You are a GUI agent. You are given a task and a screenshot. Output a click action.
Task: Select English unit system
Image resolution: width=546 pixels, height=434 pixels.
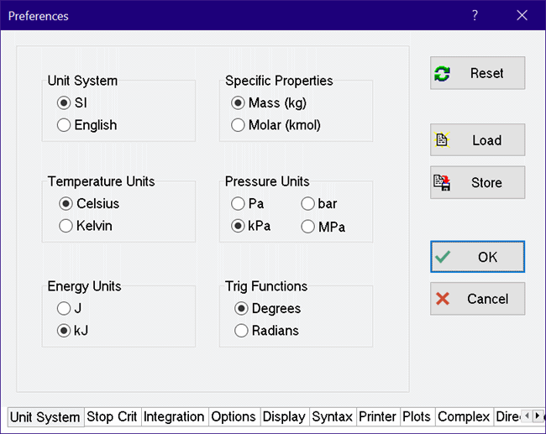tap(64, 125)
